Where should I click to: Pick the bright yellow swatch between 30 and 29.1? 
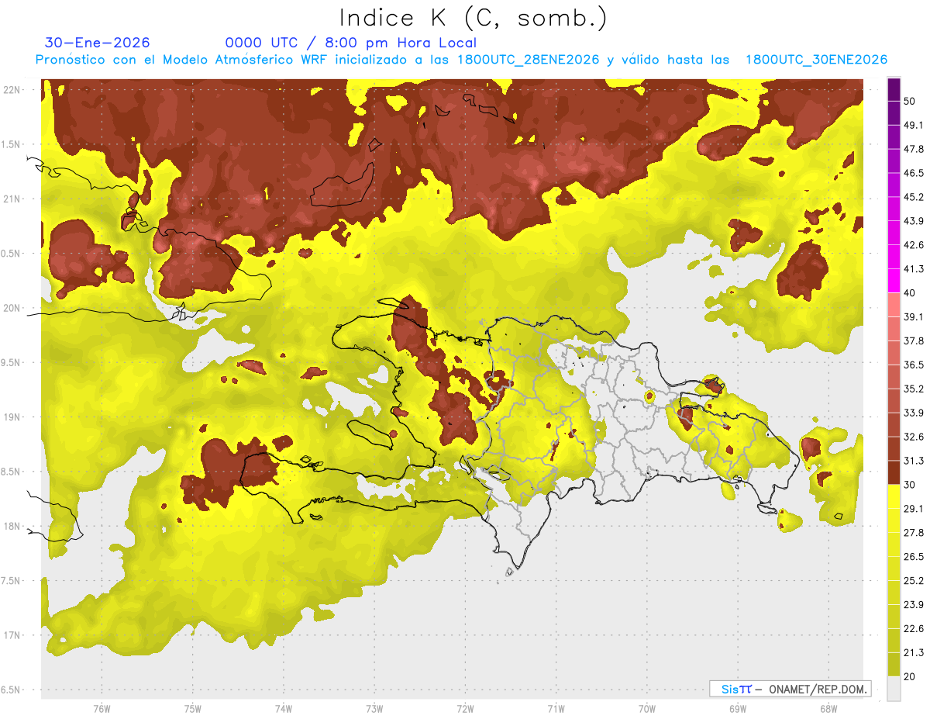[x=894, y=496]
